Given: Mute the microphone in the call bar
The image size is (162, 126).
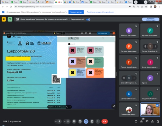Looking at the screenshot, I should [x=59, y=121].
